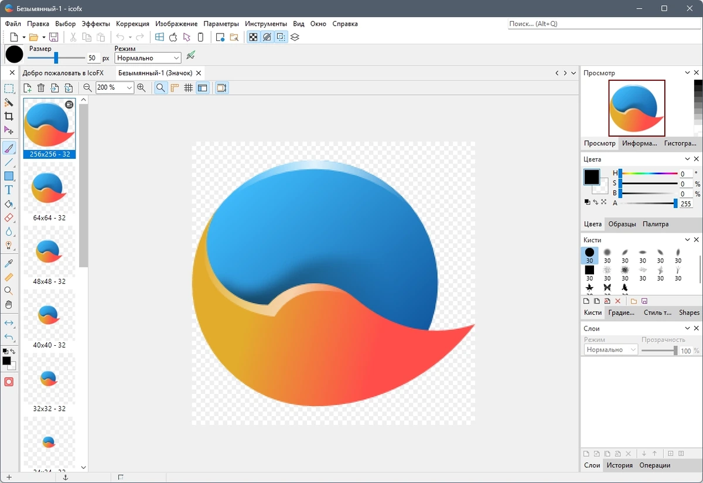Open the Коррекция menu
Viewport: 703px width, 483px height.
point(133,24)
